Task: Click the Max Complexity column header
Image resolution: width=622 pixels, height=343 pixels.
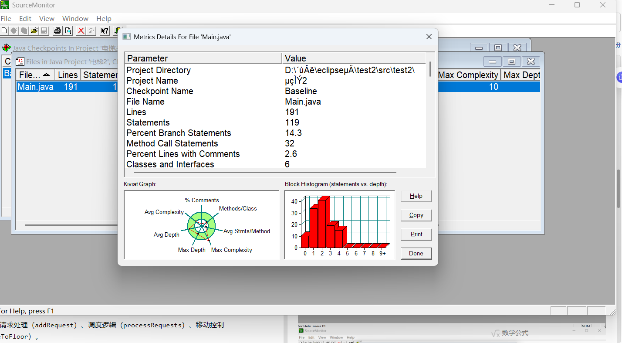Action: (468, 75)
